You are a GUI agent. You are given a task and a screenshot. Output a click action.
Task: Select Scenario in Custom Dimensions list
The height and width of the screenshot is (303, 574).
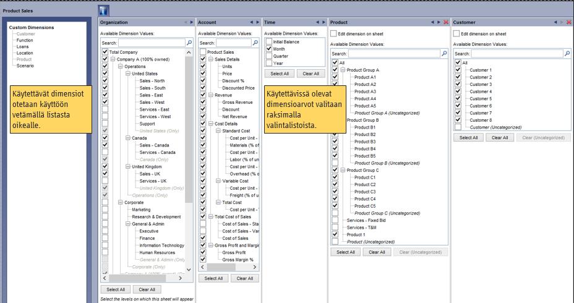coord(25,66)
